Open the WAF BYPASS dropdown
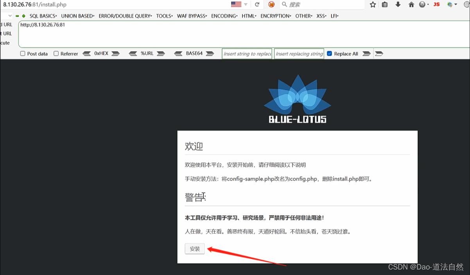 [192, 16]
